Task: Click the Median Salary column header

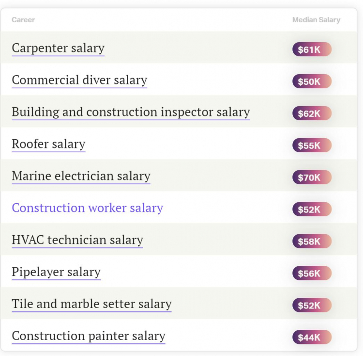Action: pyautogui.click(x=316, y=20)
